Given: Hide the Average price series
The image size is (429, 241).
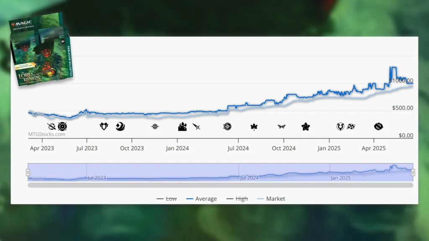Looking at the screenshot, I should pyautogui.click(x=202, y=199).
